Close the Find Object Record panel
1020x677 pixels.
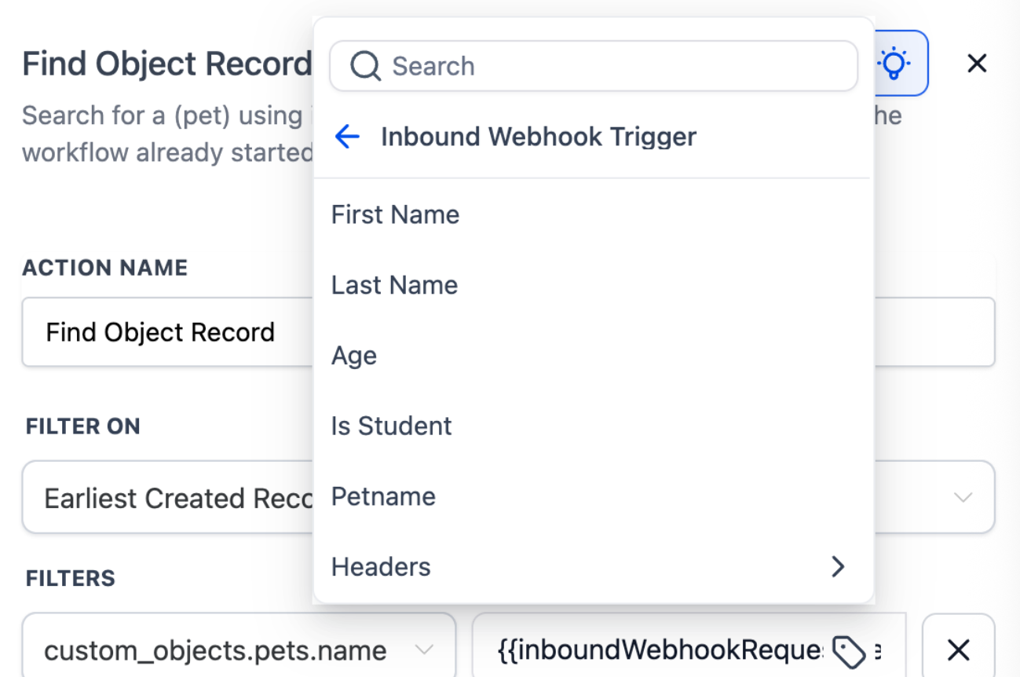pos(977,64)
